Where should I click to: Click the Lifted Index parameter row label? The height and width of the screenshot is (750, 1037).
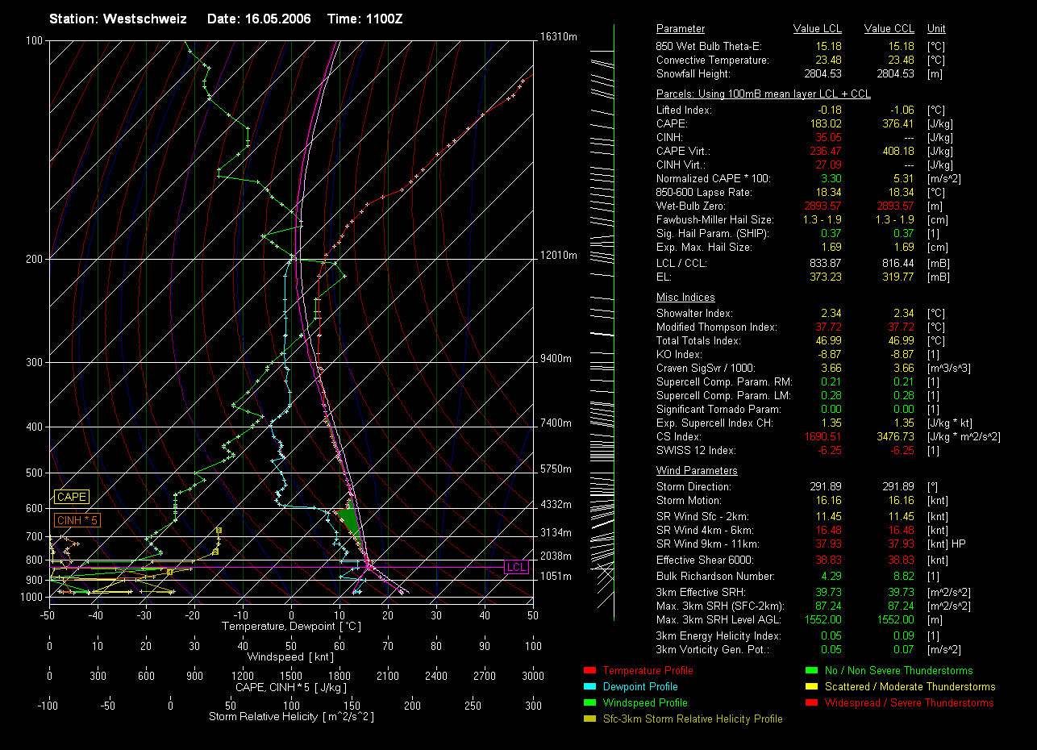(x=684, y=110)
